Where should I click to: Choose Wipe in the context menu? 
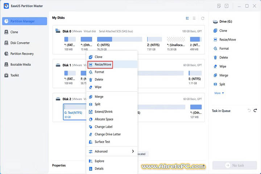(112, 87)
